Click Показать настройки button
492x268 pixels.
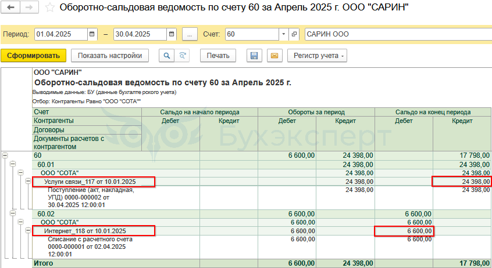pyautogui.click(x=110, y=56)
